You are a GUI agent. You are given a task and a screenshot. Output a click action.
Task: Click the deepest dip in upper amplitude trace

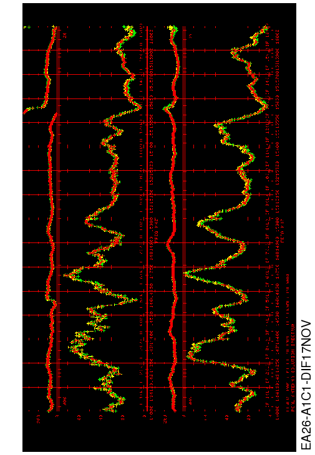[x=141, y=107]
